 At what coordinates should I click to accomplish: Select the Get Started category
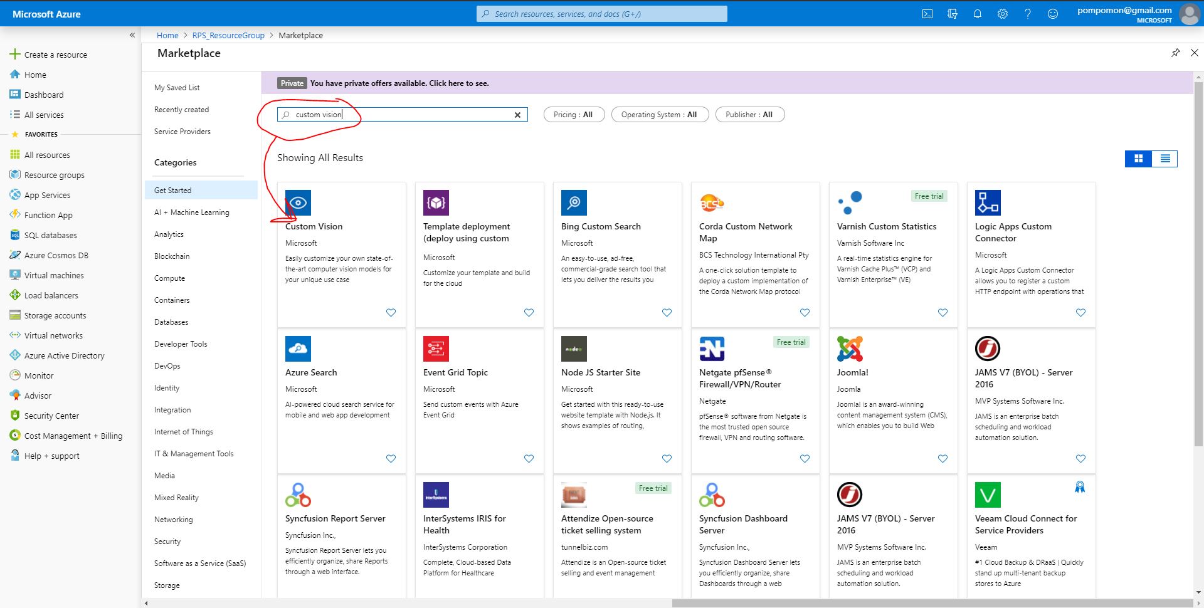[201, 190]
